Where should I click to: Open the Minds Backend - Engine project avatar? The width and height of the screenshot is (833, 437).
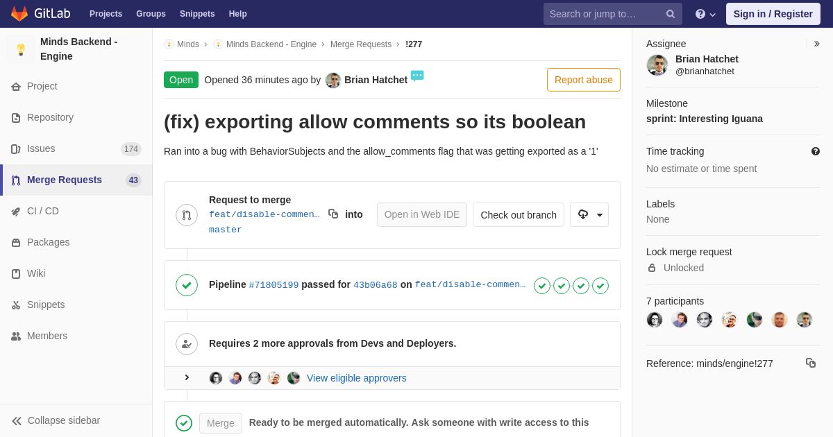coord(21,49)
